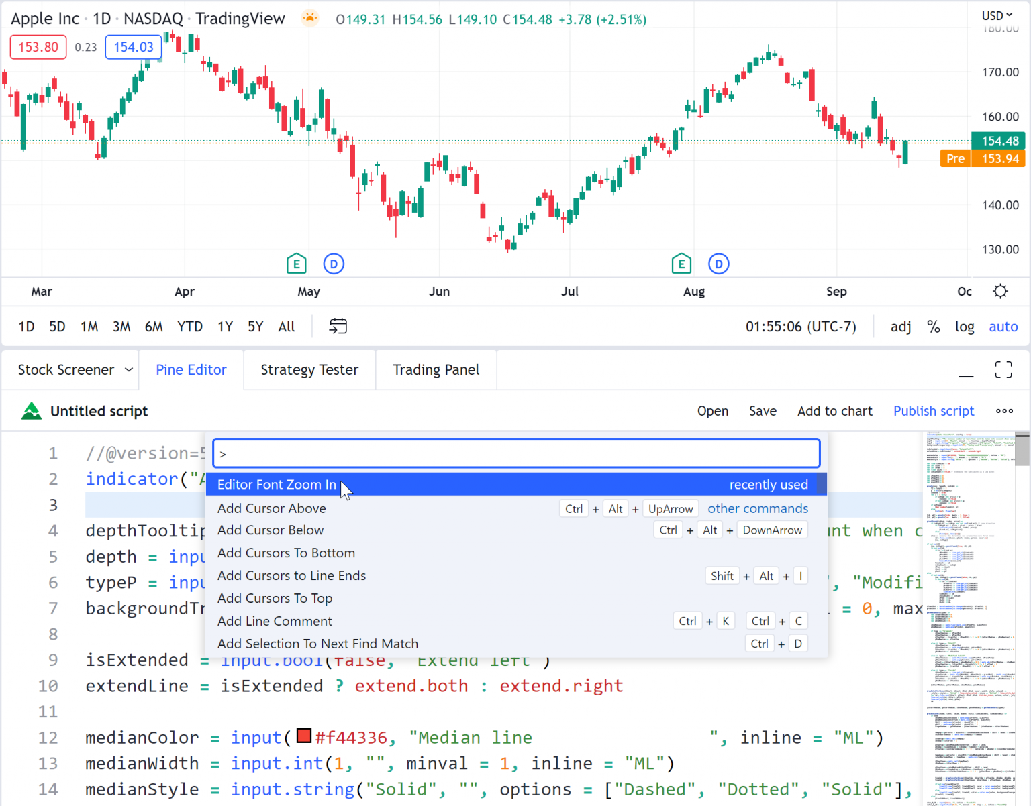Toggle the log scale option

(965, 327)
